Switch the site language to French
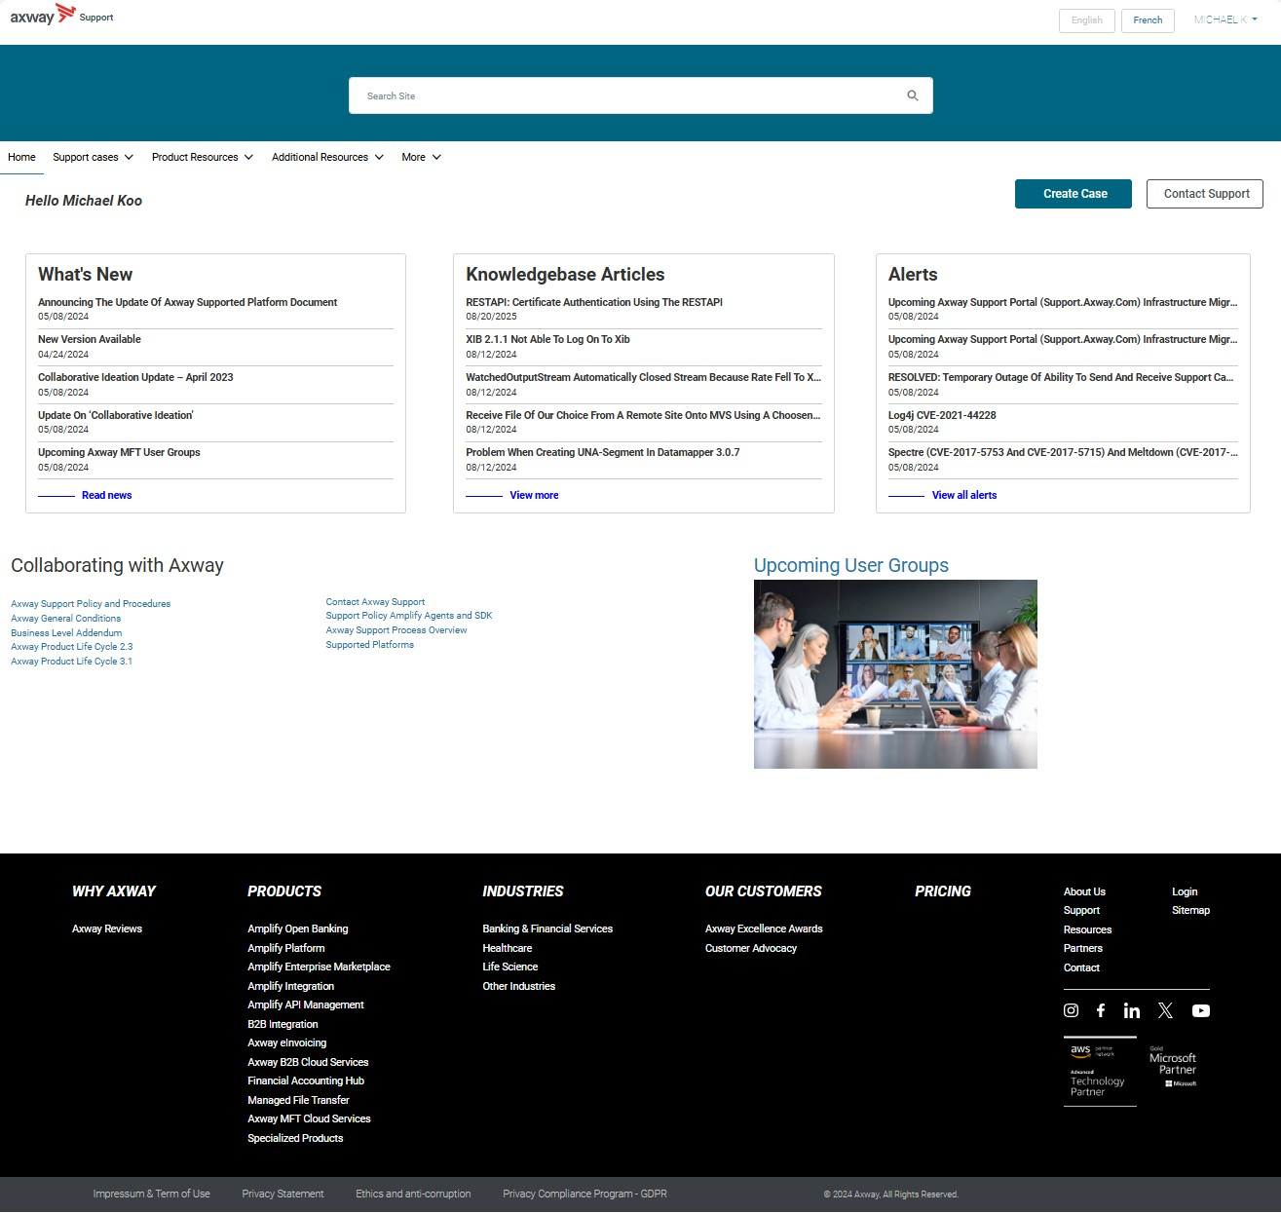1281x1213 pixels. [x=1148, y=19]
